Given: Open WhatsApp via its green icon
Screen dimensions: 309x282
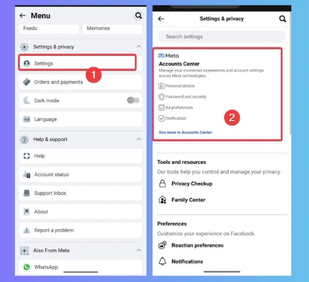Looking at the screenshot, I should pos(27,267).
